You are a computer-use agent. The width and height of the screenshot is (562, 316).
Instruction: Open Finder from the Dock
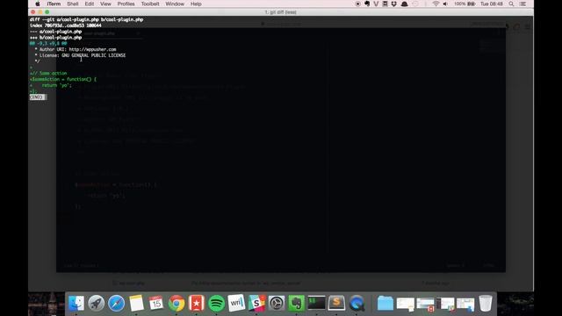click(x=76, y=303)
